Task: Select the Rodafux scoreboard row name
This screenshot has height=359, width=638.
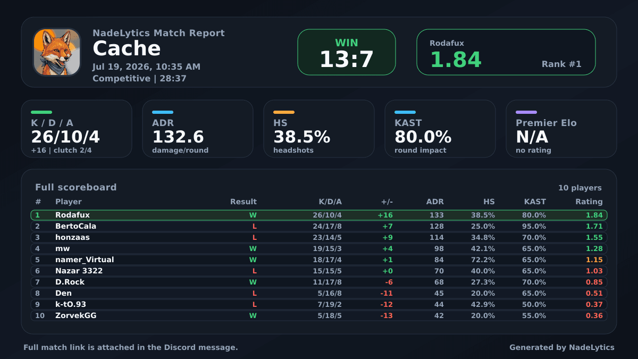Action: pyautogui.click(x=72, y=215)
